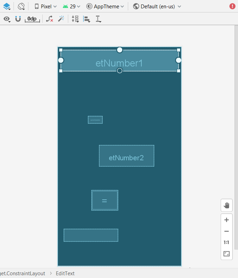Select the etNumber2 widget on canvas
Viewport: 238px width, 278px height.
click(x=126, y=156)
